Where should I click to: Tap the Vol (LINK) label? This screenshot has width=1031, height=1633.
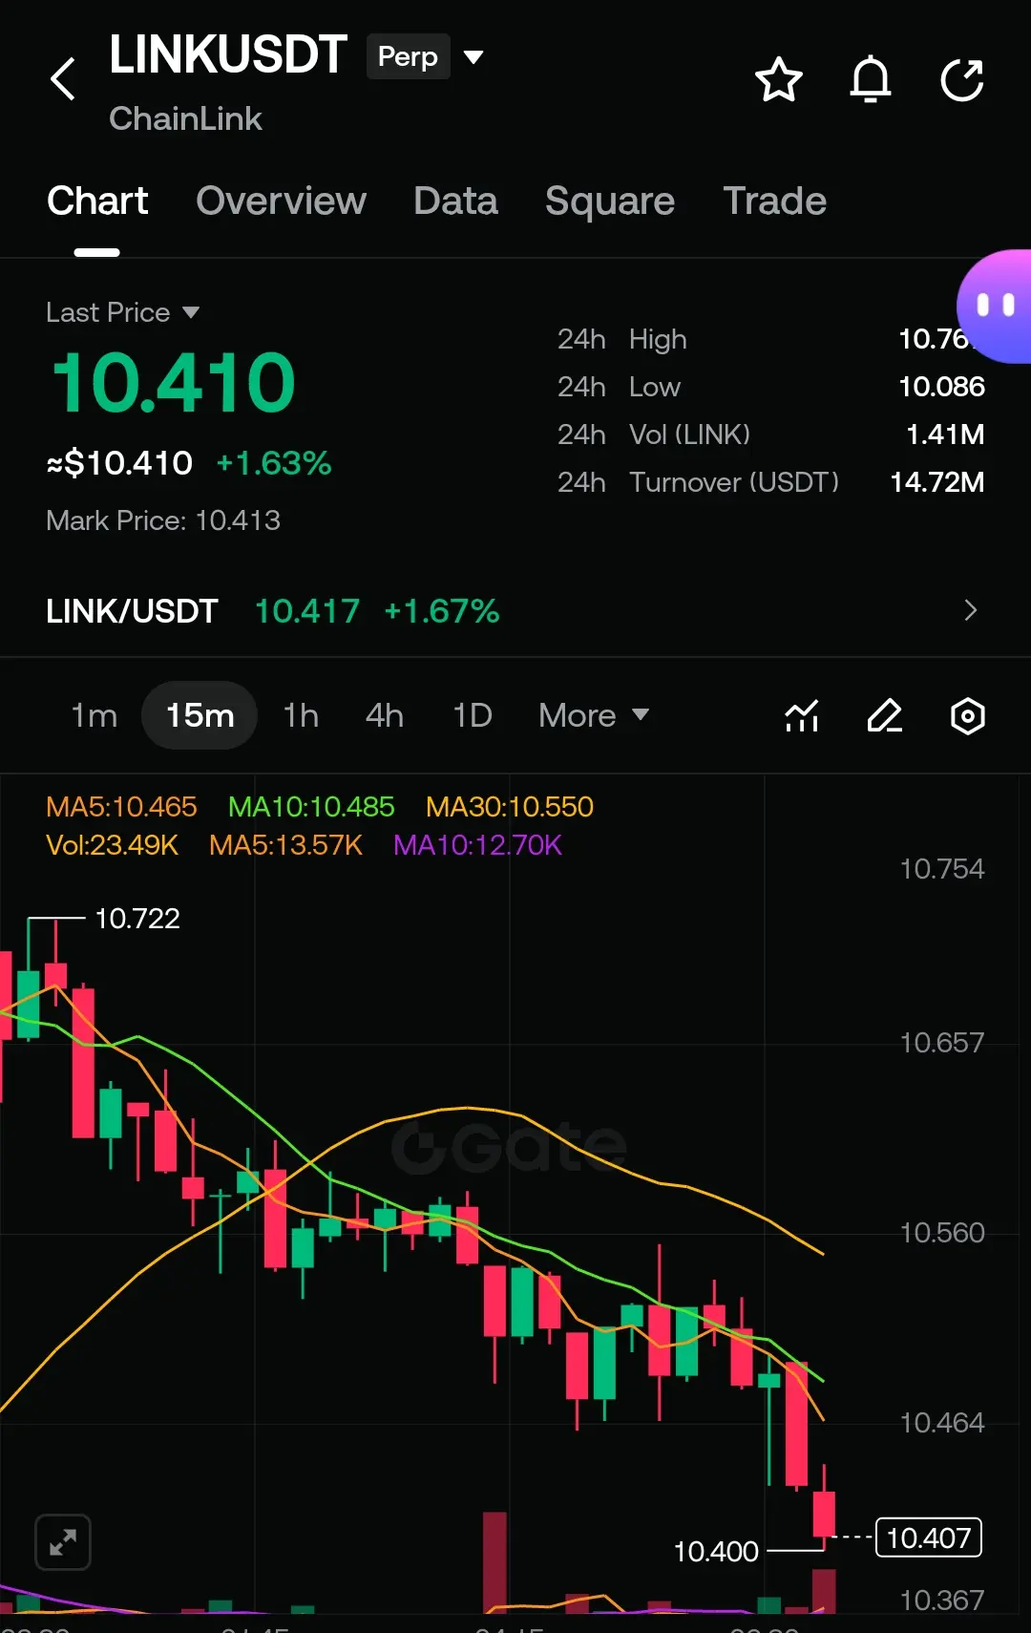pos(689,435)
